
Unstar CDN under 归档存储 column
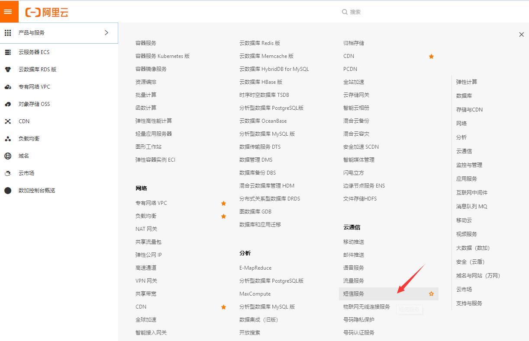(x=431, y=56)
